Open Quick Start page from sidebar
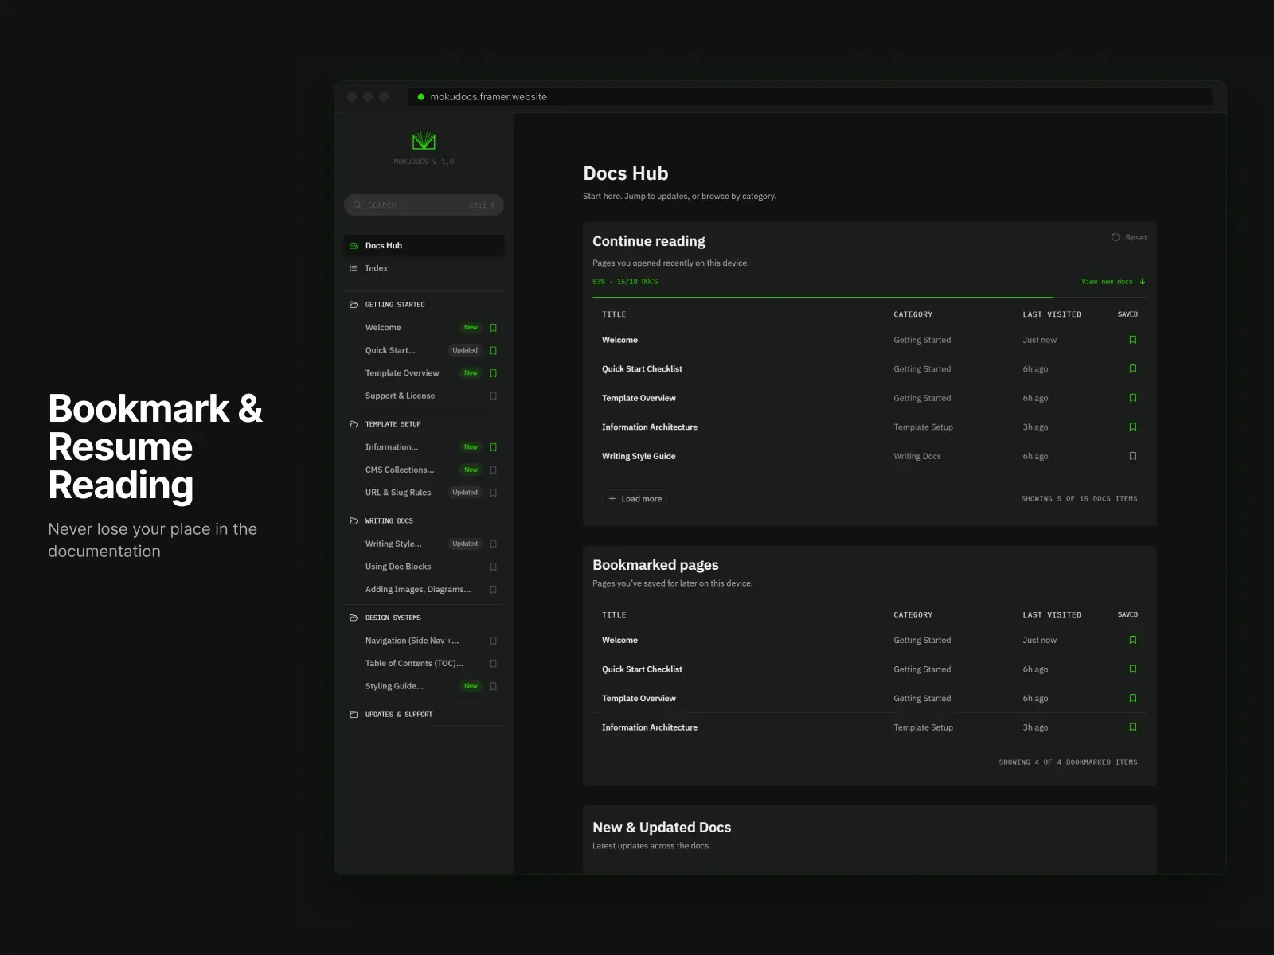 pos(390,351)
